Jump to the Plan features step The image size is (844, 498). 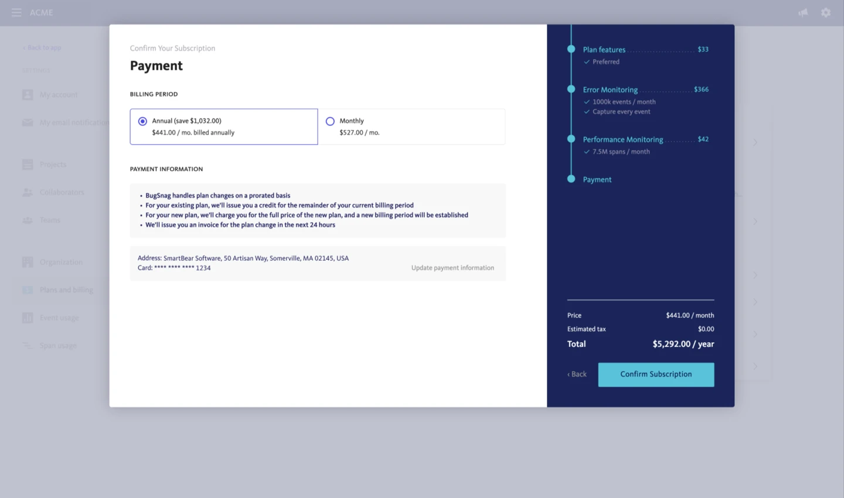click(x=604, y=50)
